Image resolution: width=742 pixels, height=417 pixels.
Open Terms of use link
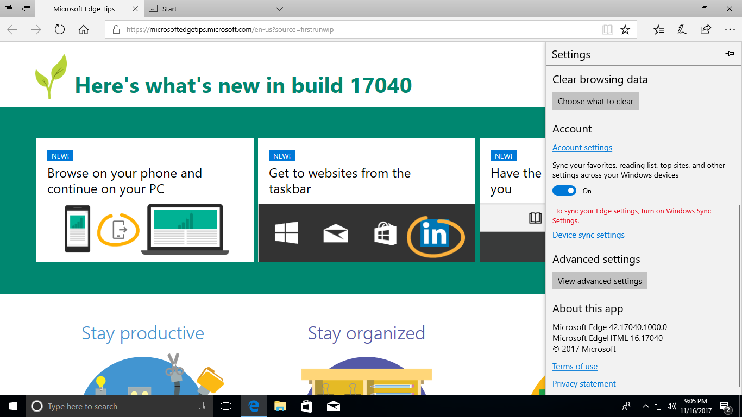point(575,367)
